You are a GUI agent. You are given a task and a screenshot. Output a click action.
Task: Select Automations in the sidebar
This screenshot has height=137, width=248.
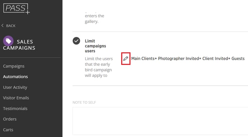click(15, 76)
